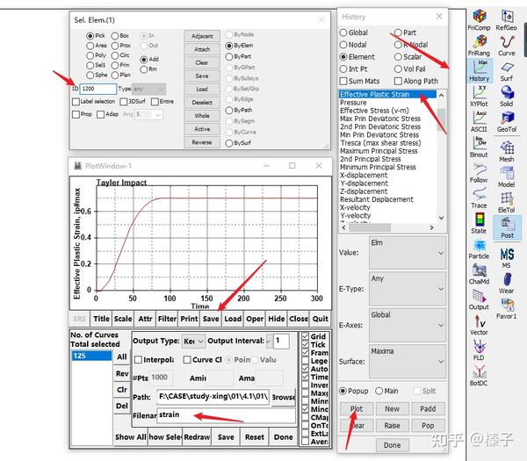Open the RefGeo tool icon
527x461 pixels.
click(x=507, y=20)
